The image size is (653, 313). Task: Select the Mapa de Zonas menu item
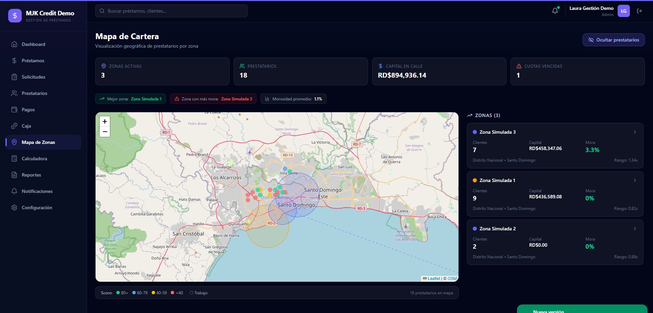[x=43, y=142]
